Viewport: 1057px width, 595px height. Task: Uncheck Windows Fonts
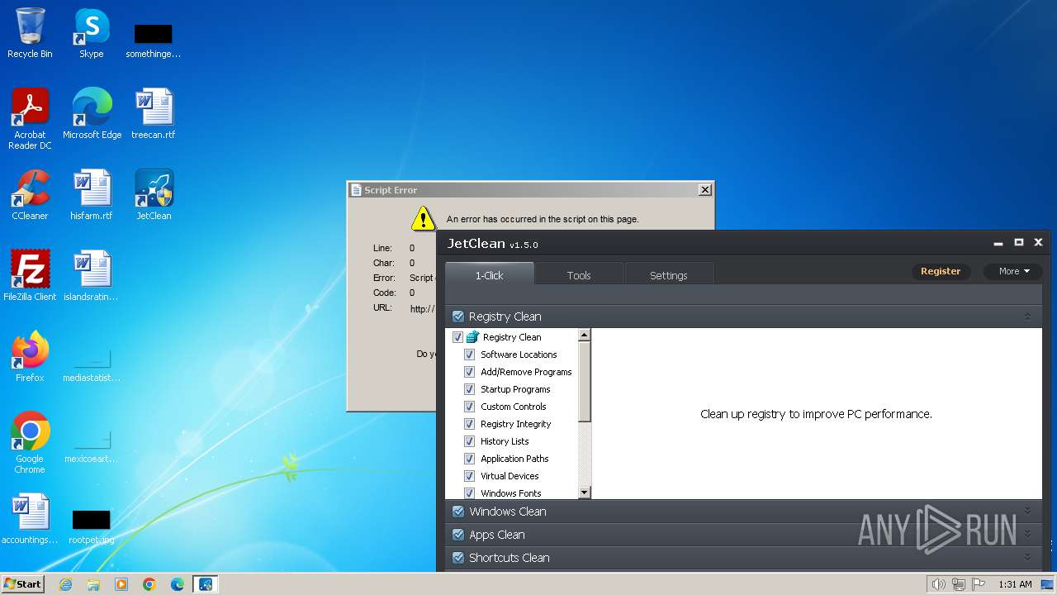469,493
